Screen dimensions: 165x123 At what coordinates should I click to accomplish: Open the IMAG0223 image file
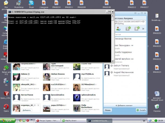(157, 69)
